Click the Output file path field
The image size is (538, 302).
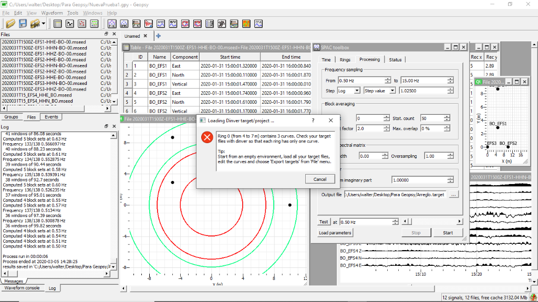394,195
